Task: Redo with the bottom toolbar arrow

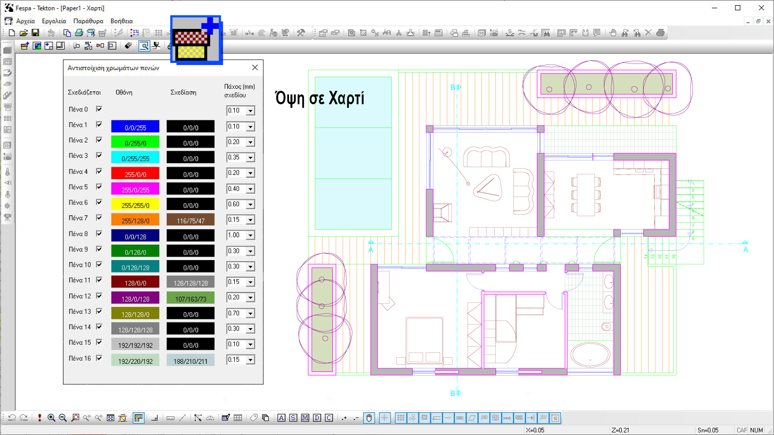Action: tap(24, 418)
